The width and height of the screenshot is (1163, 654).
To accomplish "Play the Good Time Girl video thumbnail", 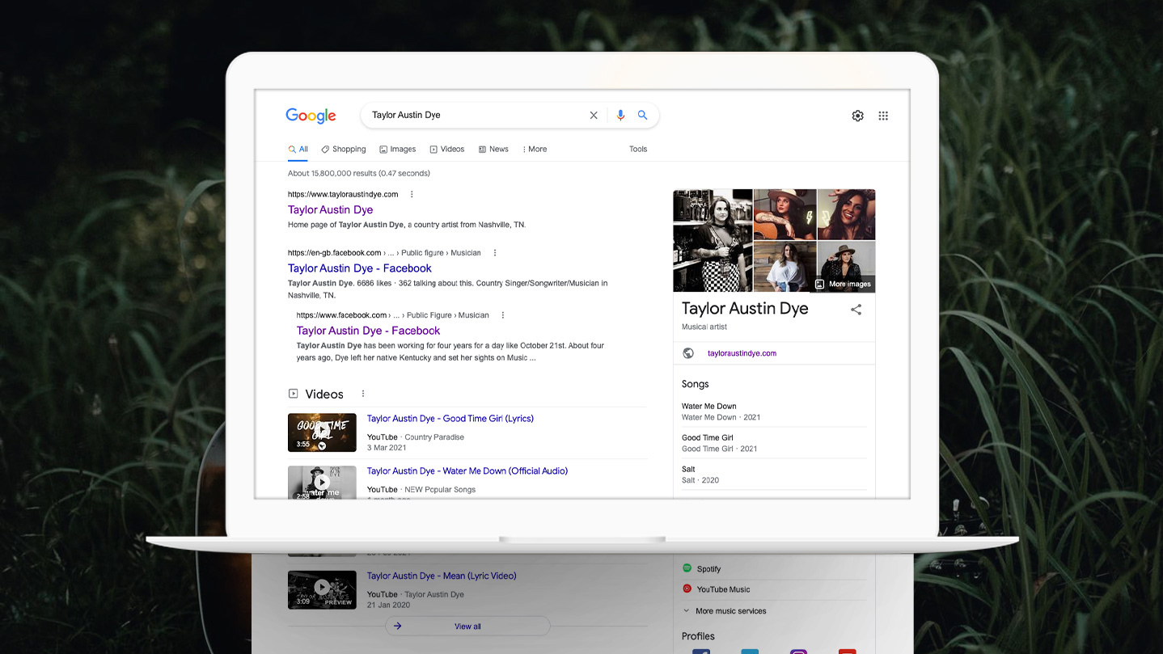I will click(322, 432).
